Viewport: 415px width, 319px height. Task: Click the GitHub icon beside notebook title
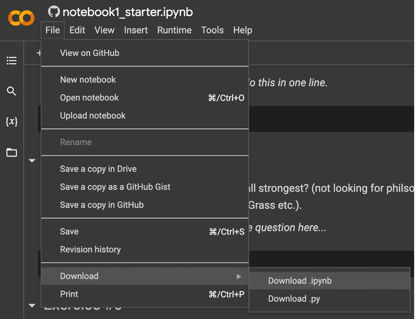click(x=54, y=11)
